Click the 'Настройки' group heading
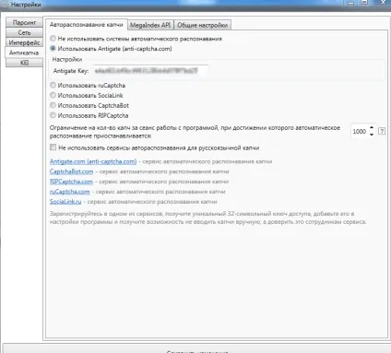Viewport: 391px width, 353px height. click(x=67, y=59)
